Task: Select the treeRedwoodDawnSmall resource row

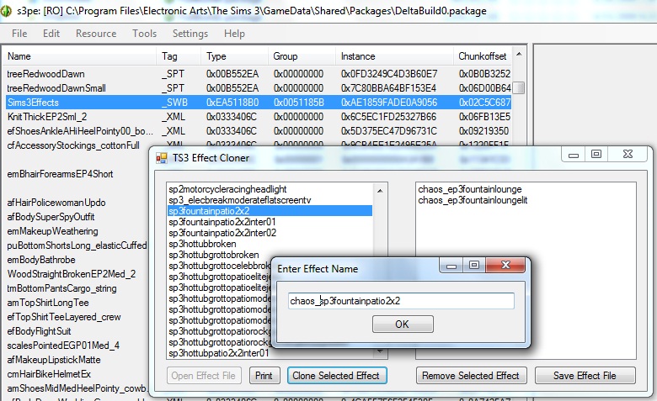Action: pos(258,88)
